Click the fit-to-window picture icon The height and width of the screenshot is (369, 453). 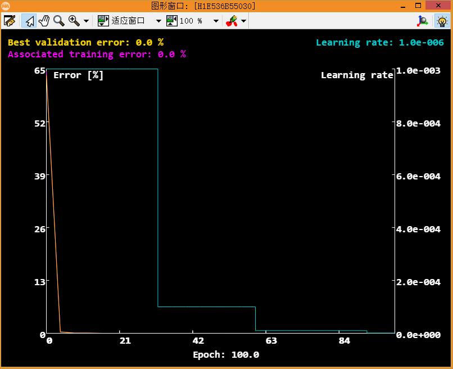pos(103,21)
